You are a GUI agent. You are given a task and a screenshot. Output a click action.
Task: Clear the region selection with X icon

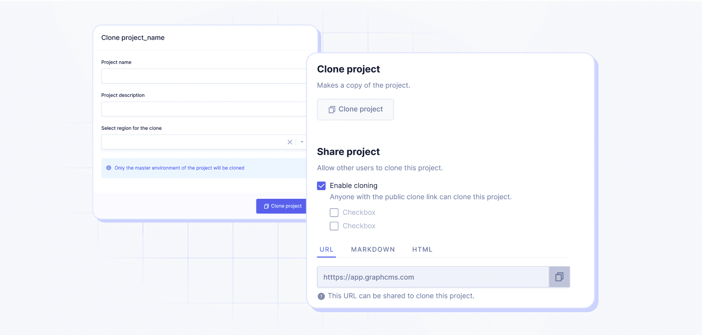pos(290,142)
